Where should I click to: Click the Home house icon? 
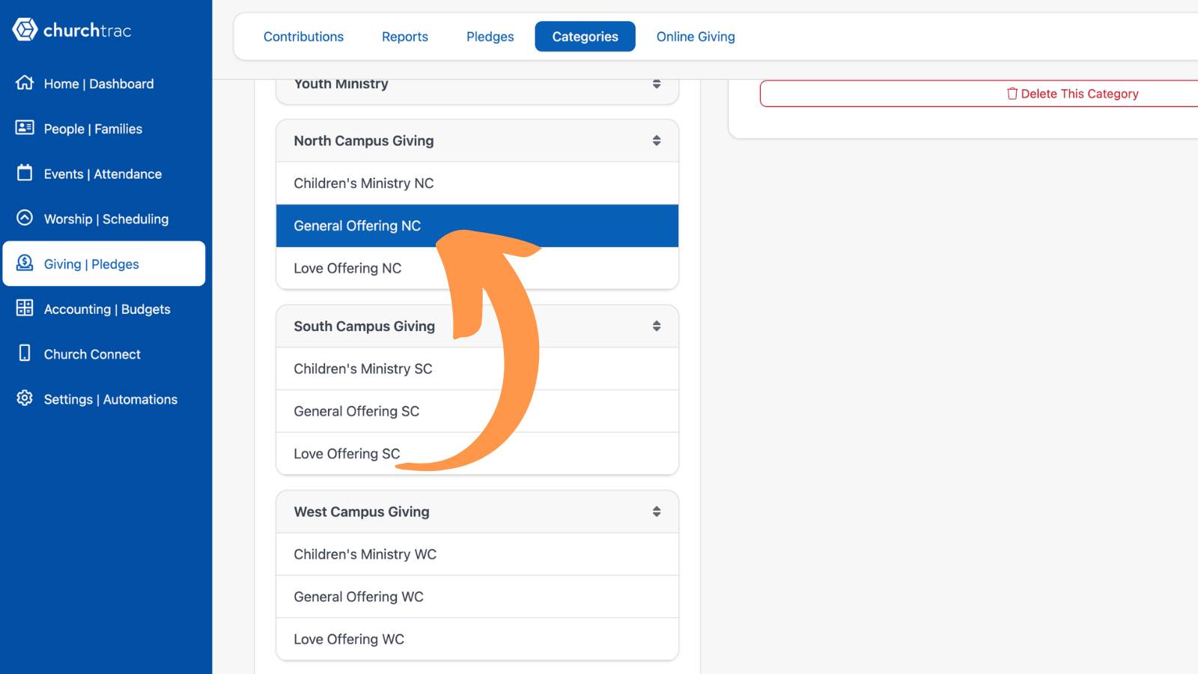(25, 82)
